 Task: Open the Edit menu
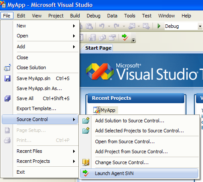pyautogui.click(x=21, y=16)
